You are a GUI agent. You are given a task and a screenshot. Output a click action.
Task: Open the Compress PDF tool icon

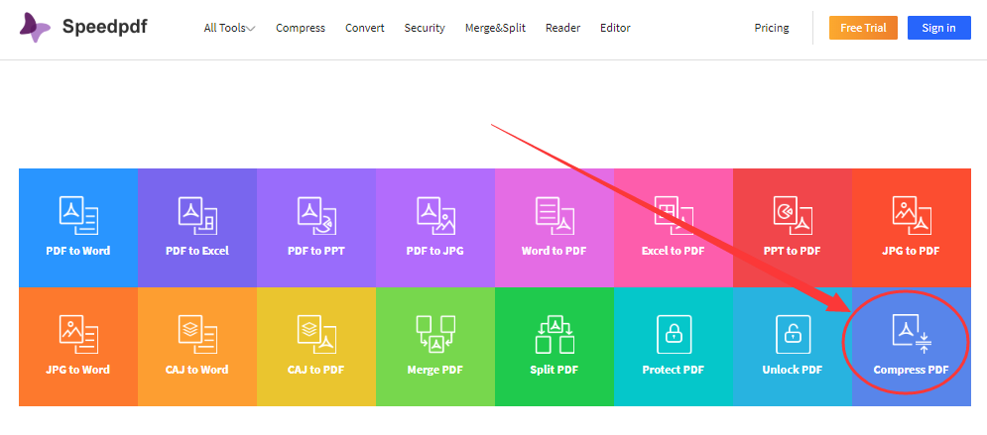(x=912, y=334)
